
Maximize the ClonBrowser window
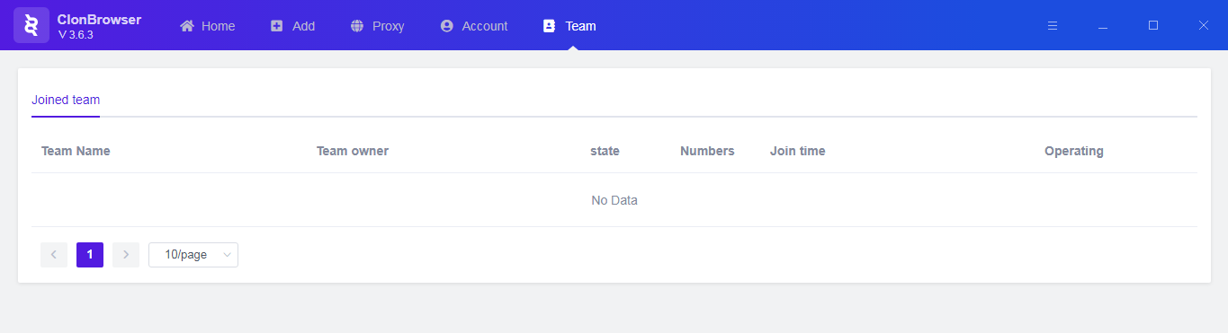click(x=1153, y=25)
